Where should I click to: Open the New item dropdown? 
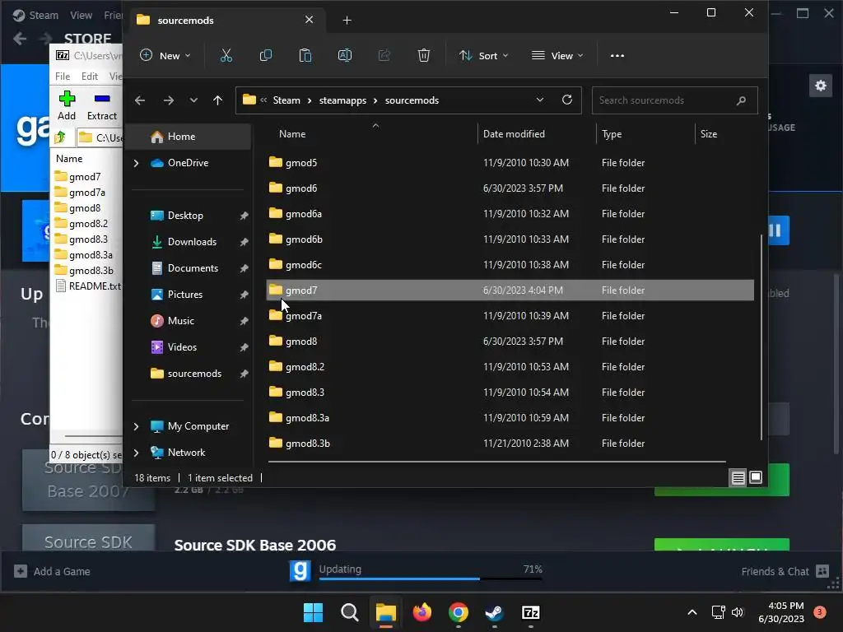point(165,55)
